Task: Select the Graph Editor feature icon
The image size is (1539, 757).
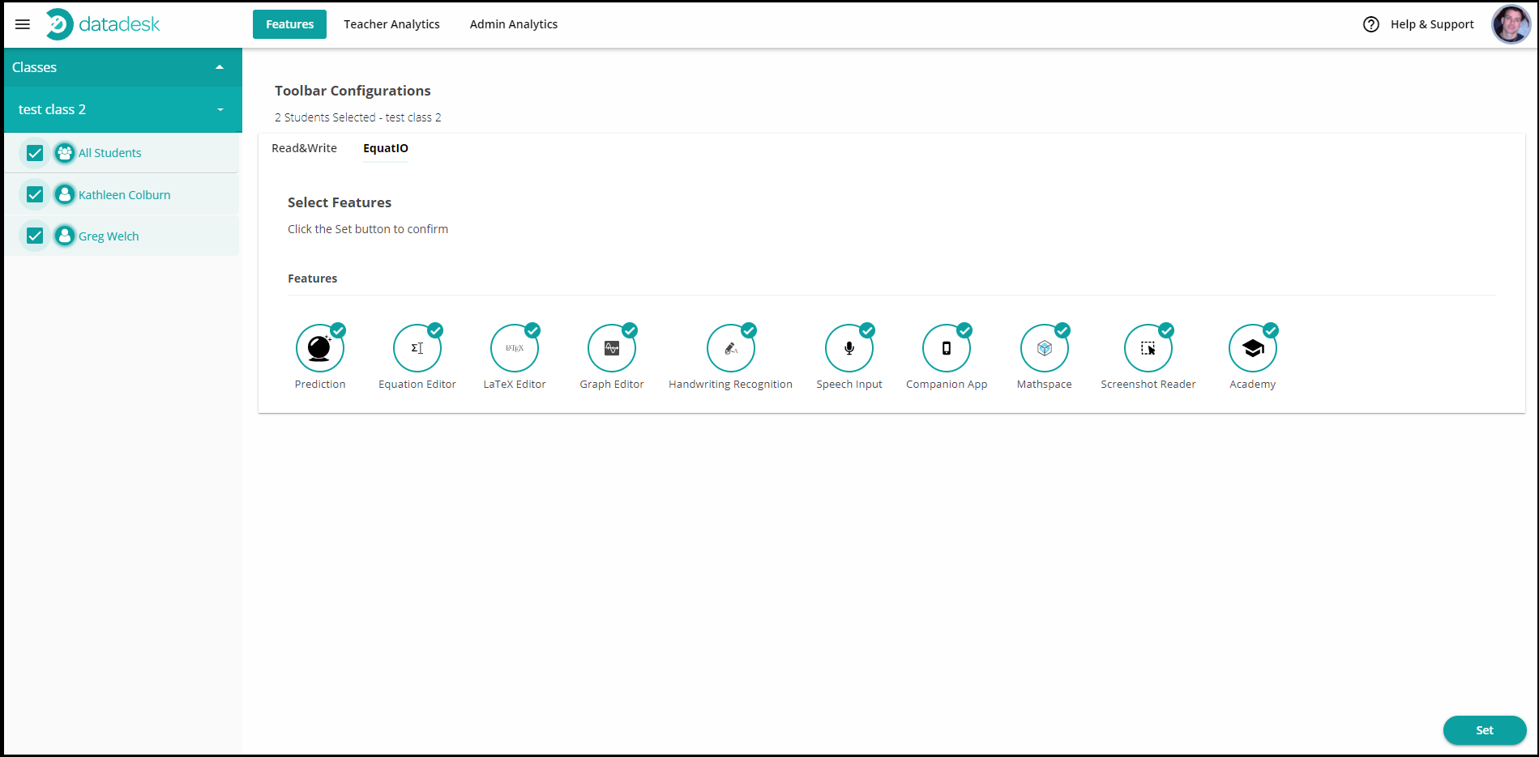Action: coord(612,348)
